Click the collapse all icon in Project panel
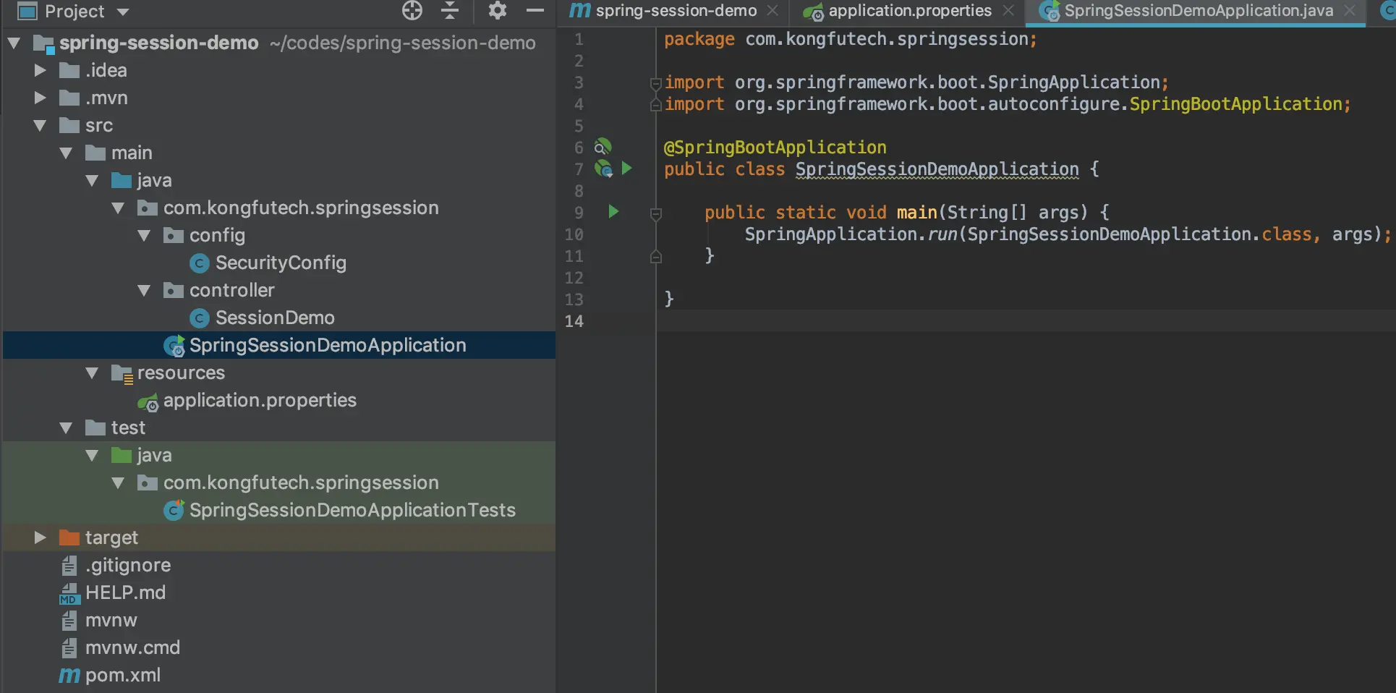Screen dimensions: 1396x693 coord(450,10)
